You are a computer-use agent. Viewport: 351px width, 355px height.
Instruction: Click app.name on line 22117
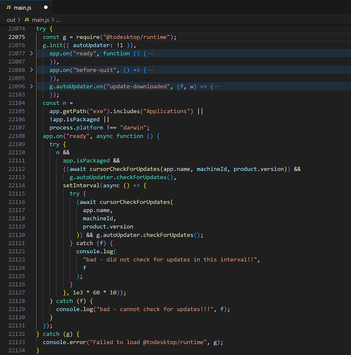coord(96,210)
